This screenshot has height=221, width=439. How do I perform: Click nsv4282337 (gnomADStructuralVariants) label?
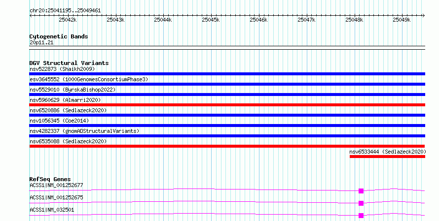click(84, 131)
